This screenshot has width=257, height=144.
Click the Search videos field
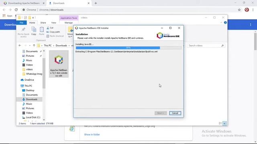(x=206, y=46)
